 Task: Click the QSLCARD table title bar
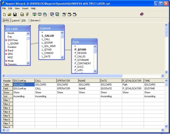(x=17, y=29)
